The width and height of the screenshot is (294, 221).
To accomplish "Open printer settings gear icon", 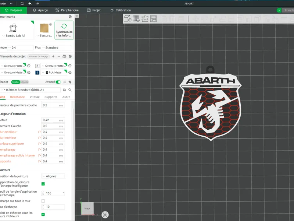I will (70, 17).
